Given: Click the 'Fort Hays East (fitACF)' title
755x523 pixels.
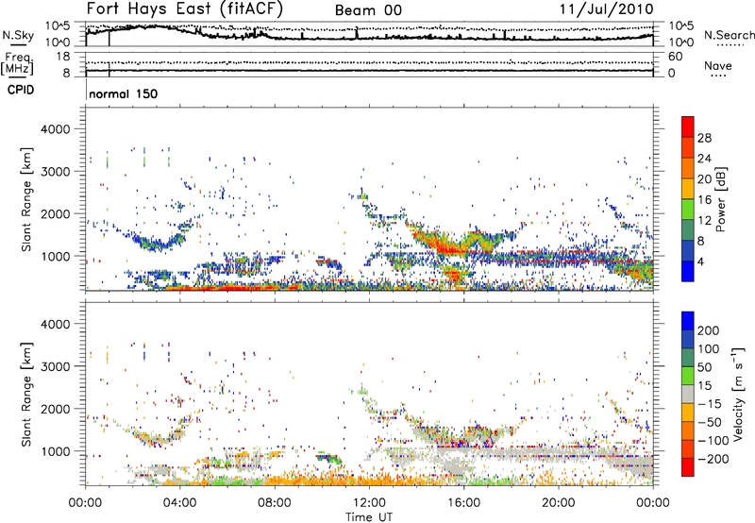Looking at the screenshot, I should (x=185, y=8).
